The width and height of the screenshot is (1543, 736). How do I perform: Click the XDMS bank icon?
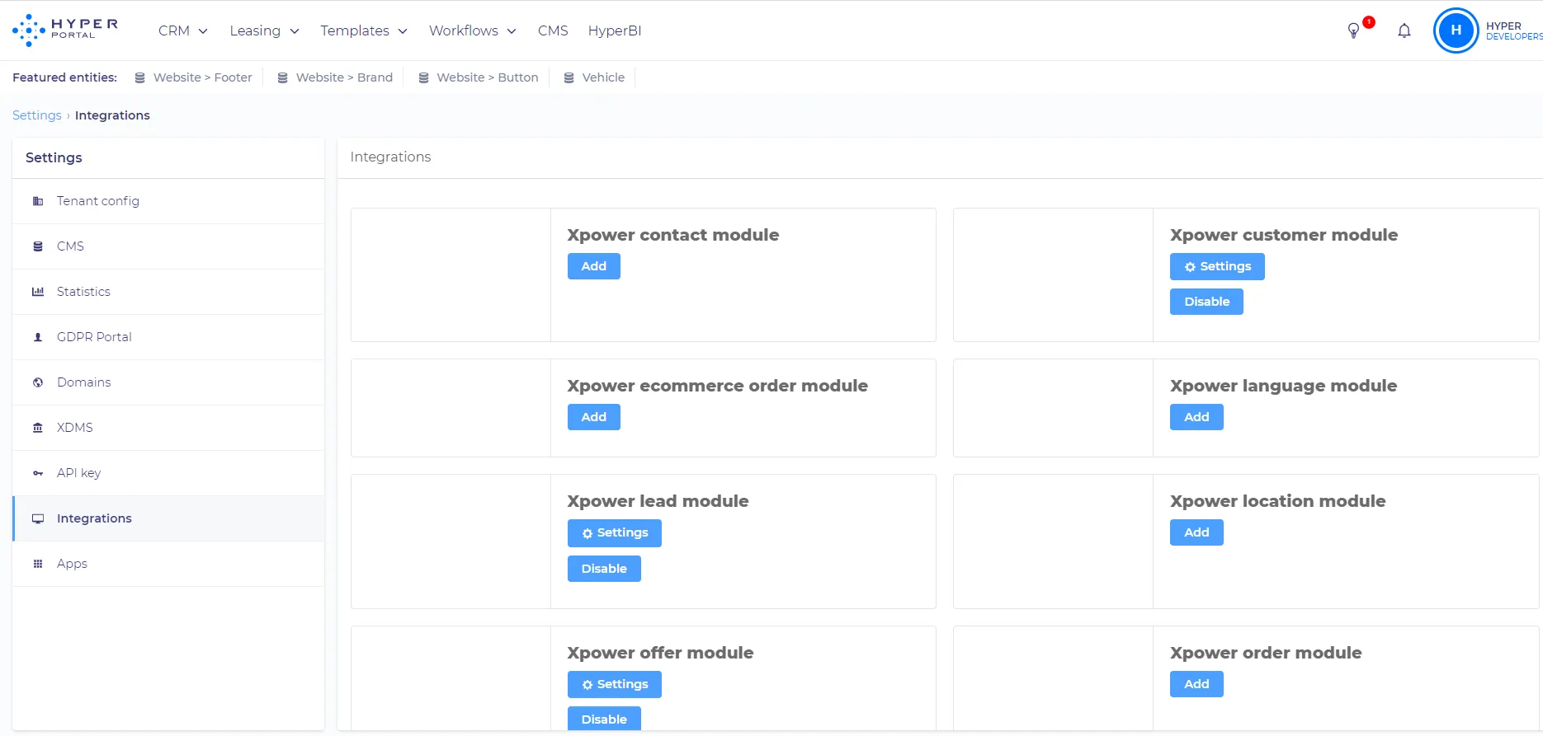(38, 428)
